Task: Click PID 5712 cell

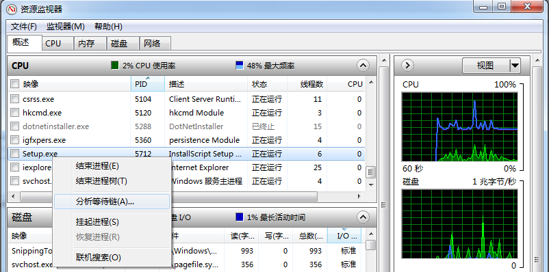Action: [143, 154]
